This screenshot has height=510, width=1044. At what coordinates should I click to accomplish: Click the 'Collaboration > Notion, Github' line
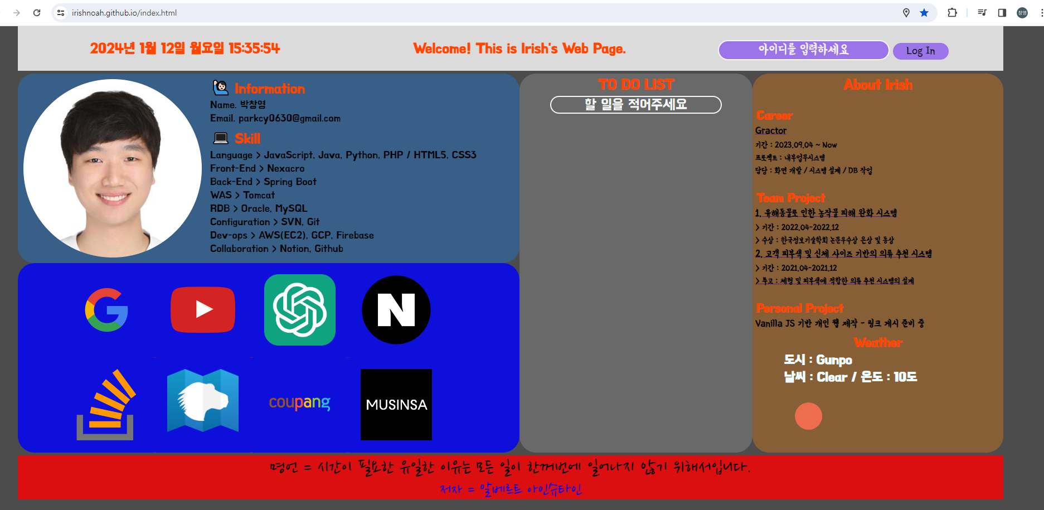pos(276,249)
